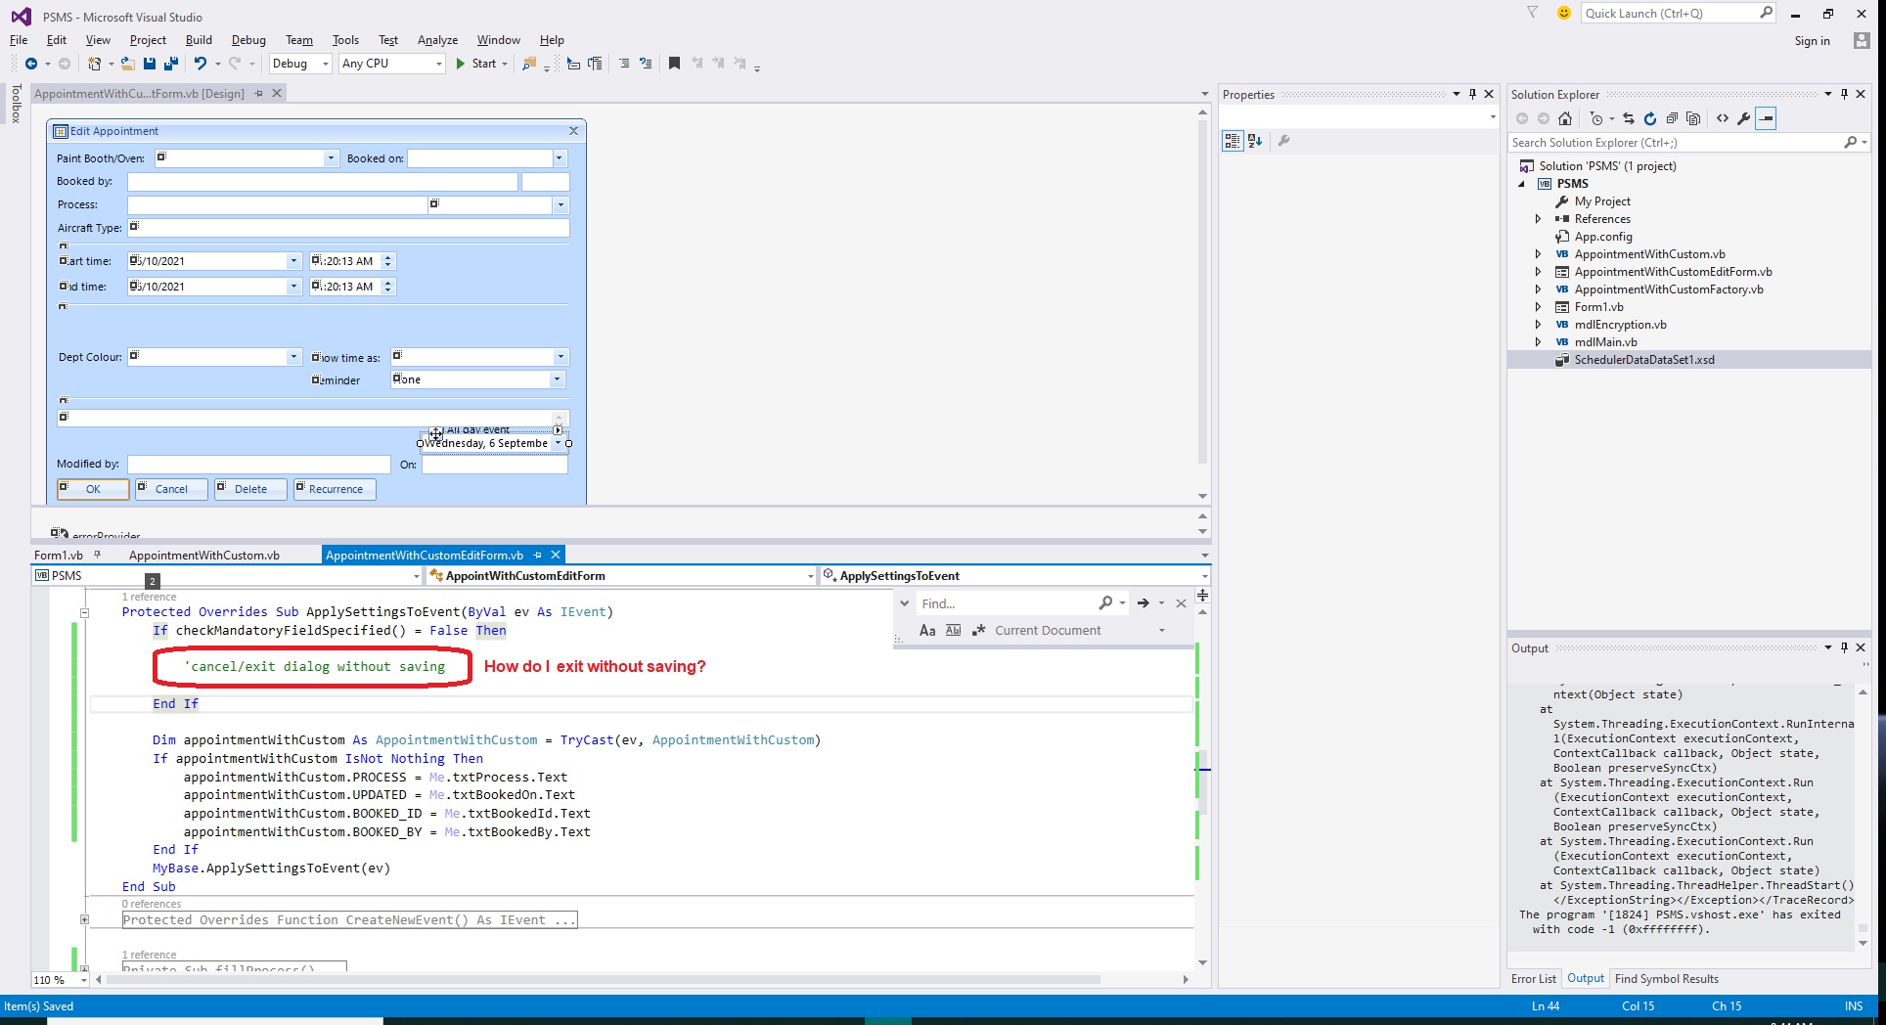Click the Show All Files icon
Viewport: 1886px width, 1025px height.
(x=1693, y=118)
